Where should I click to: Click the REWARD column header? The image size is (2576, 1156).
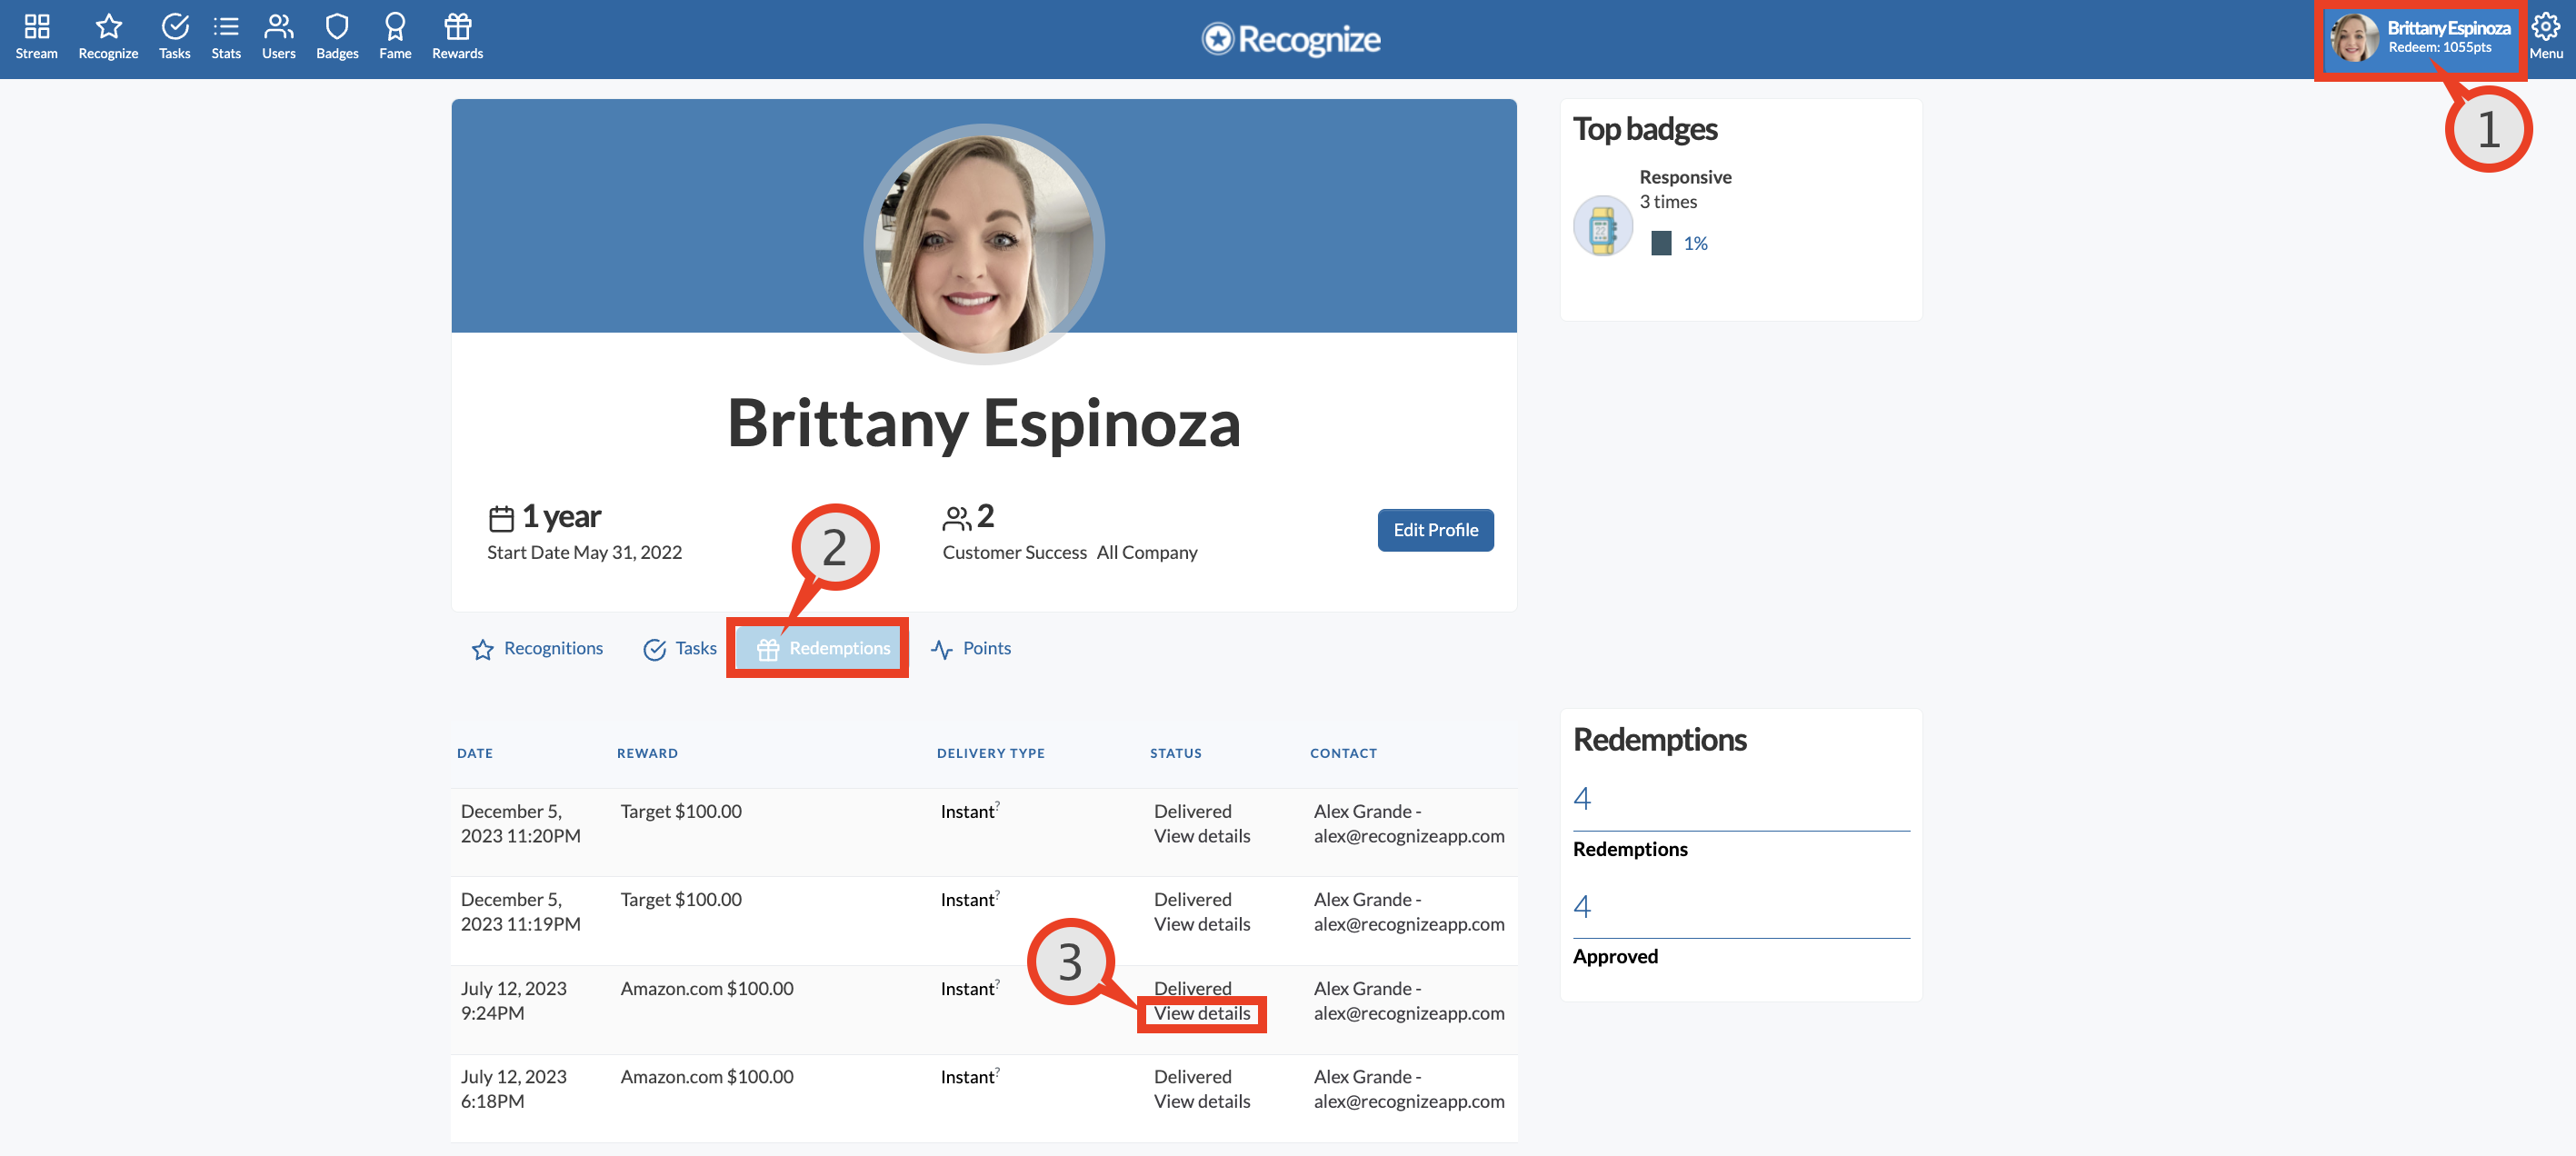pos(647,753)
